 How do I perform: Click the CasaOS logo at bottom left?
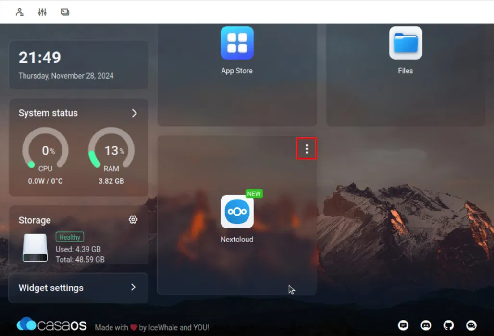(51, 324)
